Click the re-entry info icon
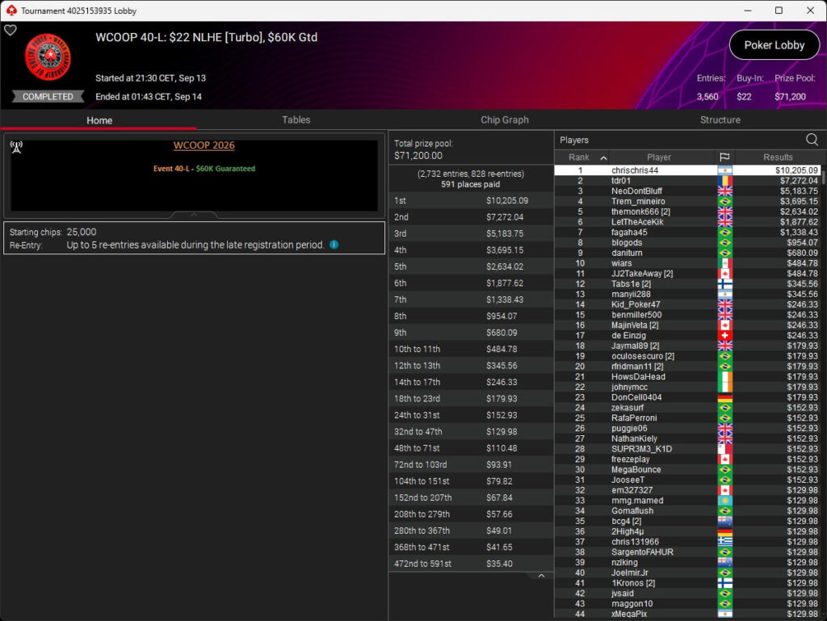The height and width of the screenshot is (621, 827). [x=334, y=245]
